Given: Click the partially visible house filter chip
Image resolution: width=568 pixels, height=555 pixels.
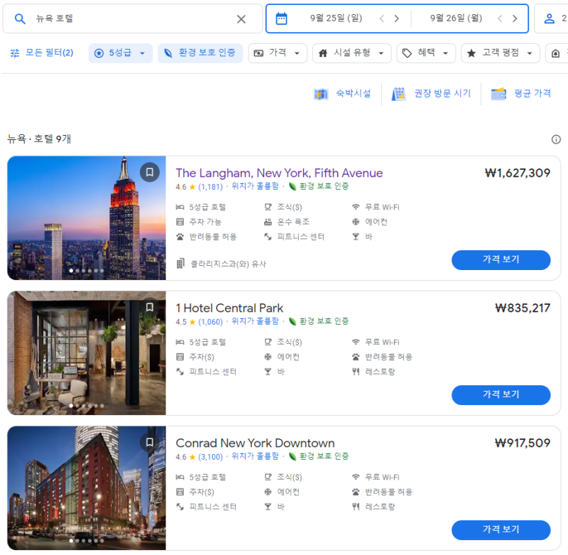Looking at the screenshot, I should (557, 53).
